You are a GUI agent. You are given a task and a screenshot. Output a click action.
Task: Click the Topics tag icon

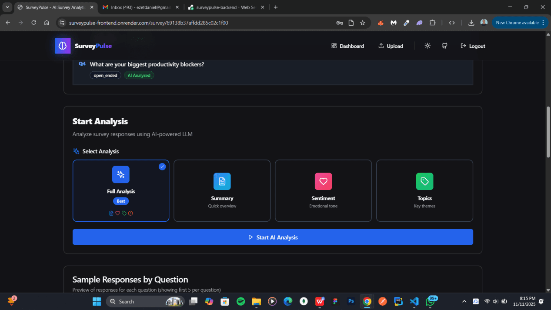(424, 181)
